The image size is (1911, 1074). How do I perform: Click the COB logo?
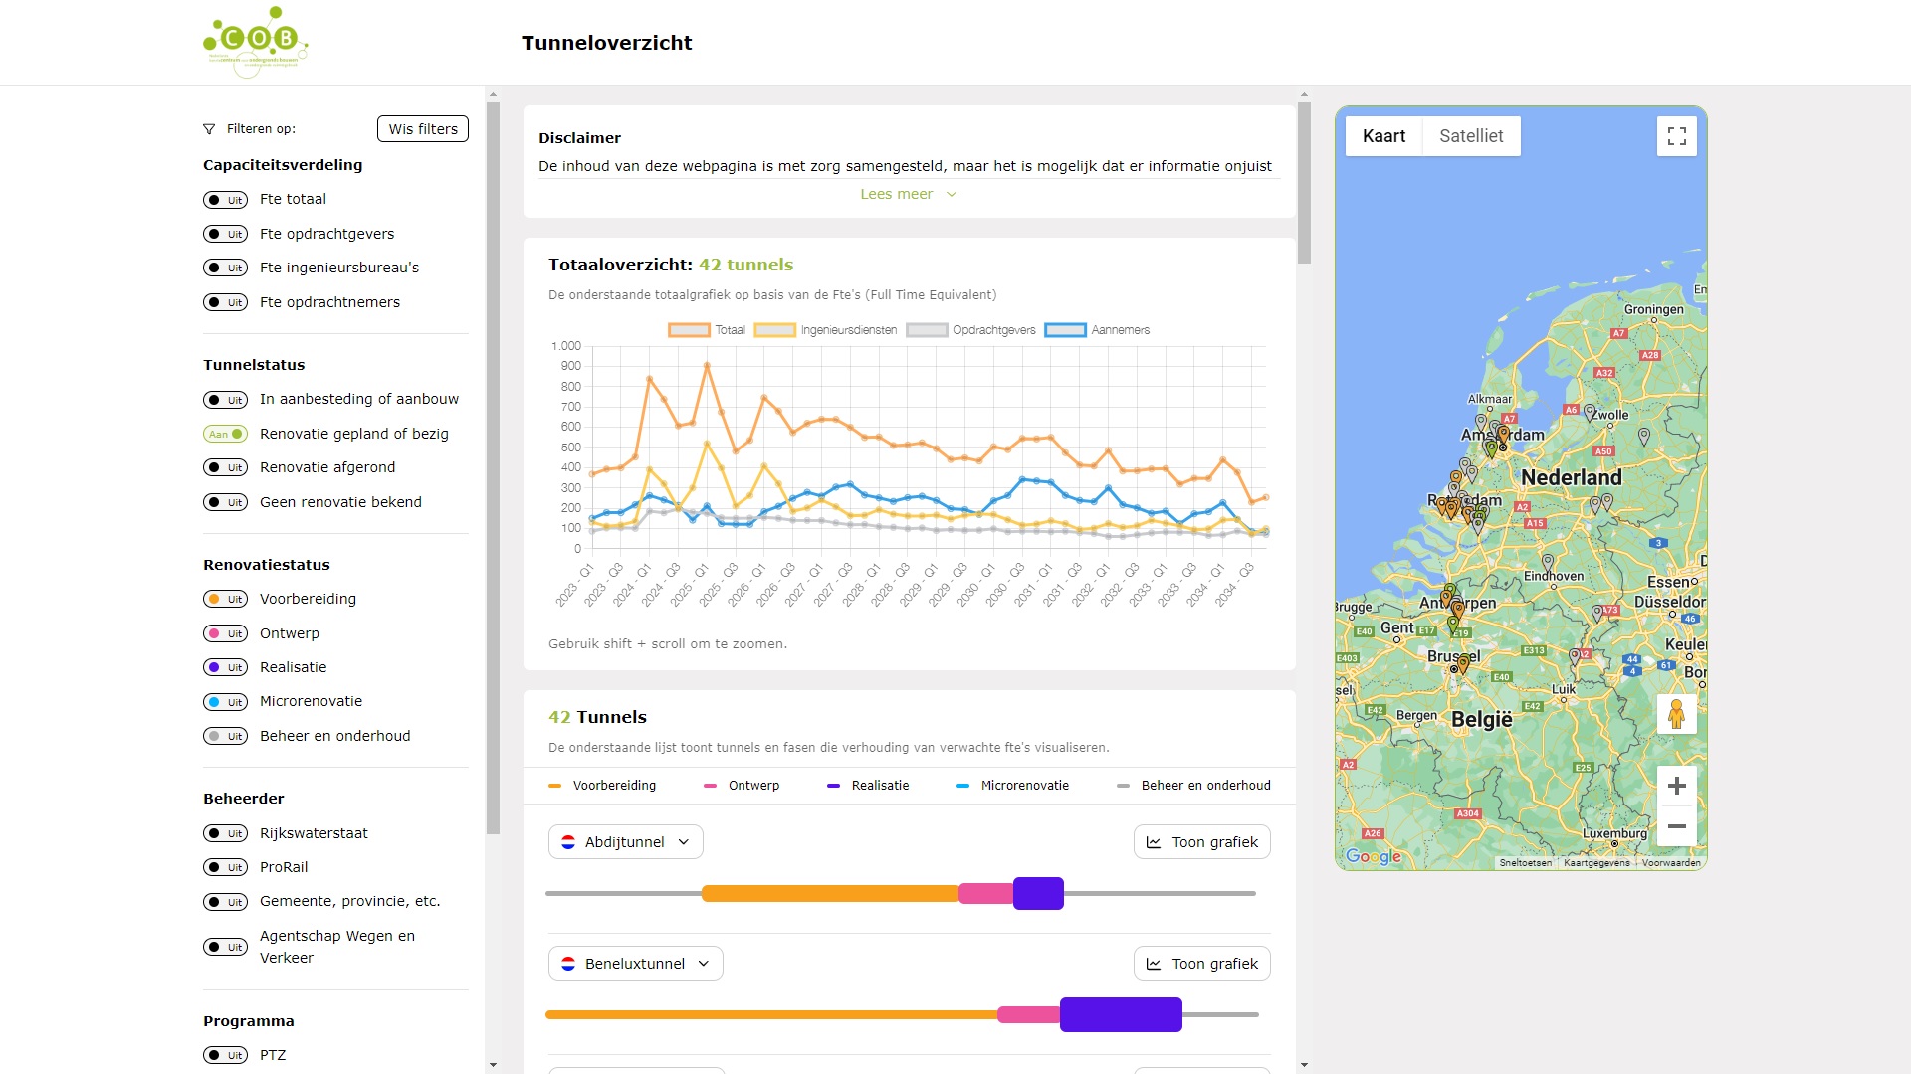tap(256, 40)
